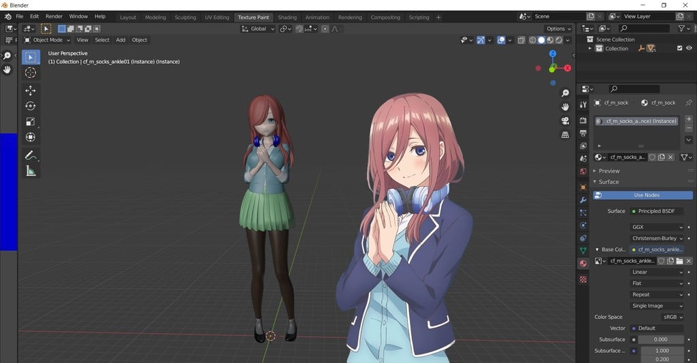Snap view to the red X axis
This screenshot has height=363, width=697.
click(568, 69)
